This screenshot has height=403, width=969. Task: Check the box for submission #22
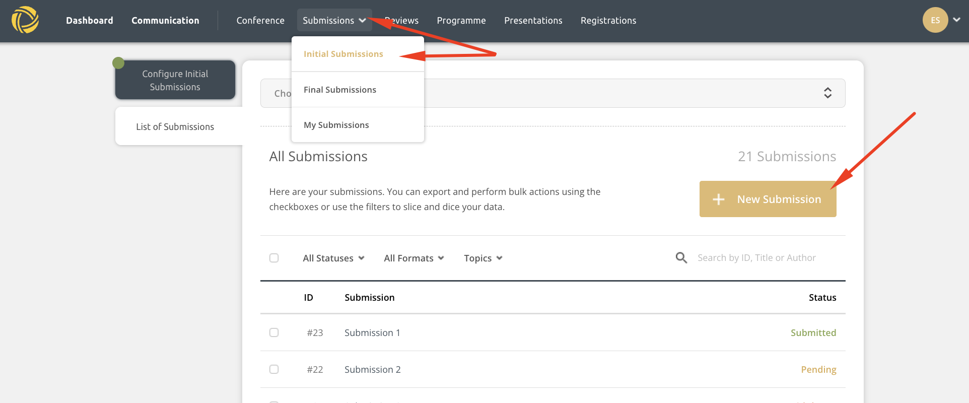[274, 369]
